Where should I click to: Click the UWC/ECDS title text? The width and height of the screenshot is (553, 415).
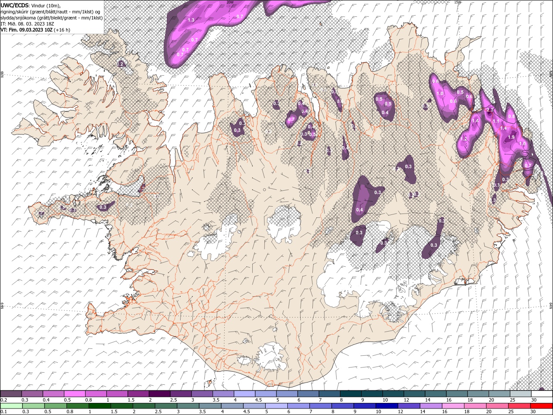[15, 5]
